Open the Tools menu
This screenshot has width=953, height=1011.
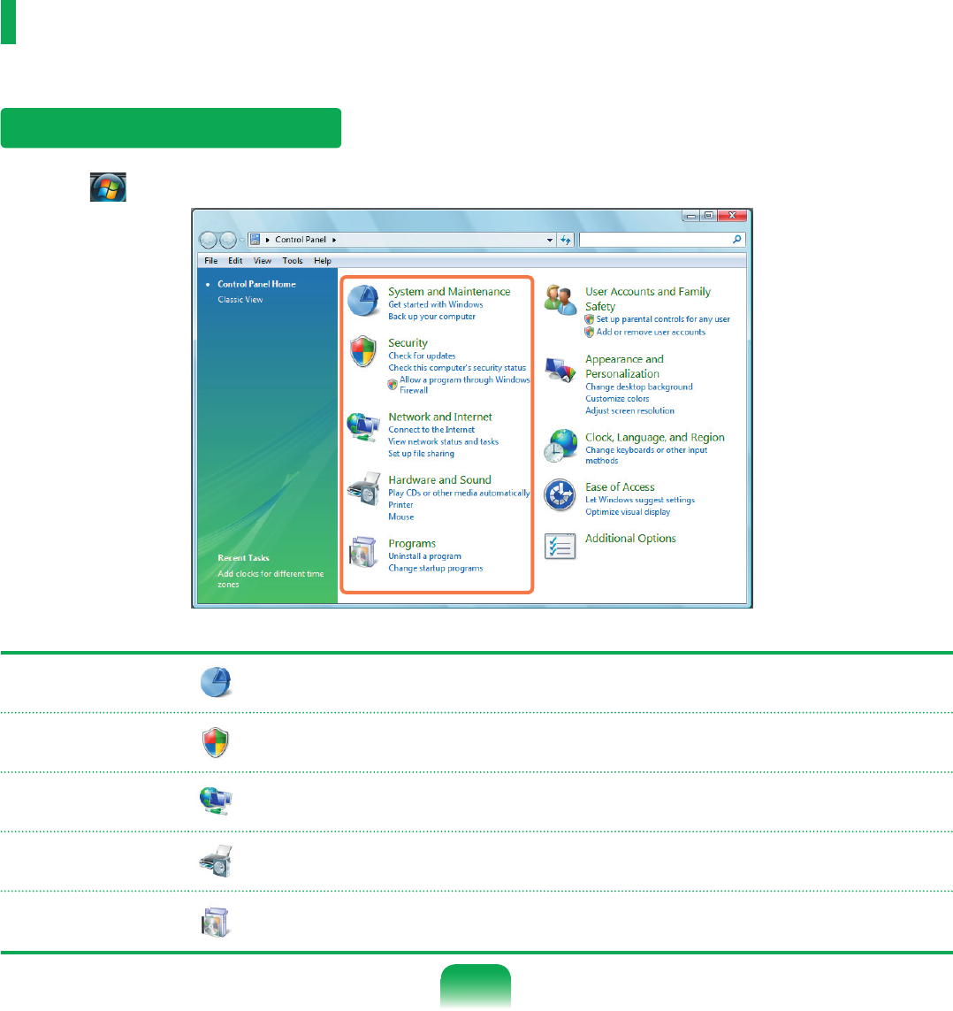(293, 261)
